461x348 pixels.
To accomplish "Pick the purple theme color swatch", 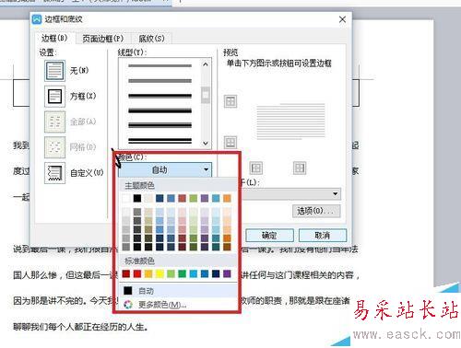I will 205,198.
